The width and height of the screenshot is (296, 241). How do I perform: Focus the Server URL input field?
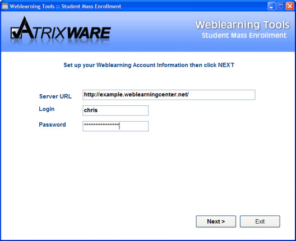click(169, 95)
